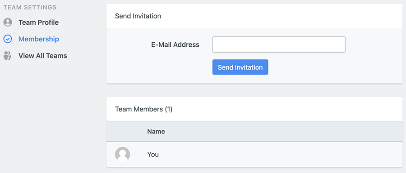Image resolution: width=406 pixels, height=173 pixels.
Task: Focus the E-Mail Address input field
Action: [279, 44]
